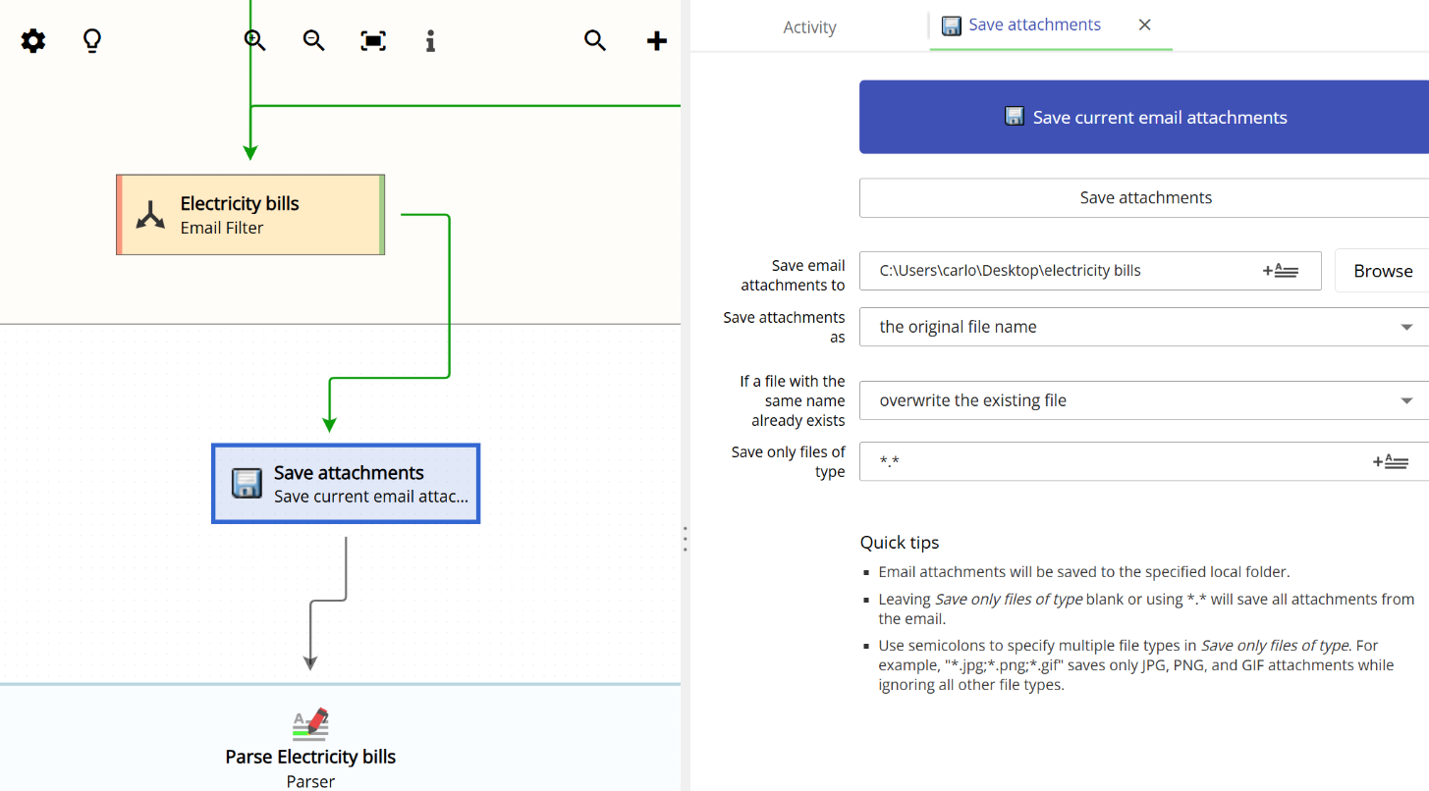
Task: Click the variable insert icon beside the file type field
Action: tap(1391, 461)
